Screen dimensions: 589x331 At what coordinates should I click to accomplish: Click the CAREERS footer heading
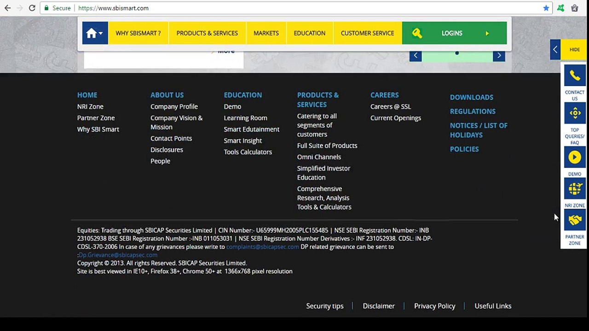coord(385,95)
